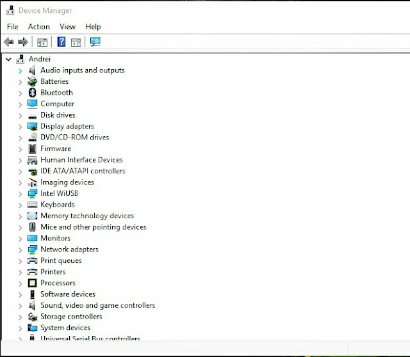Click the Scan for hardware changes icon
410x357 pixels.
point(95,42)
